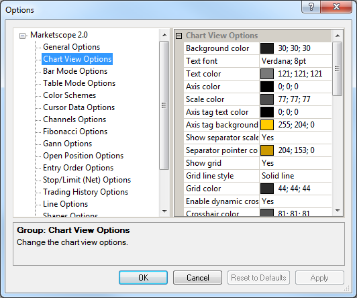Image resolution: width=357 pixels, height=298 pixels.
Task: Click the Text color gray swatch
Action: click(x=267, y=74)
